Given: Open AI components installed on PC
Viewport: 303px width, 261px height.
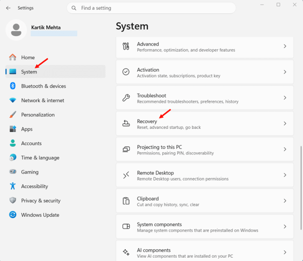Looking at the screenshot, I should click(205, 251).
